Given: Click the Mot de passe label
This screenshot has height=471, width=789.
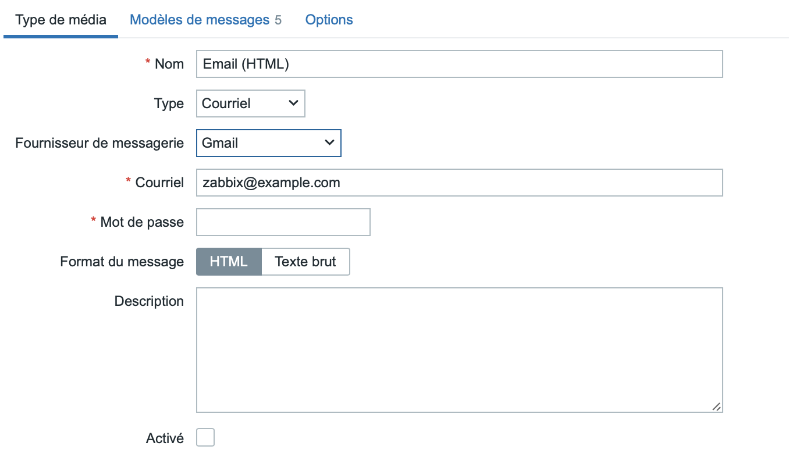Looking at the screenshot, I should tap(141, 222).
